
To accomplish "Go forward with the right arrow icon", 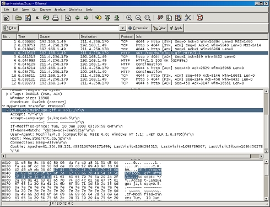I will click(86, 18).
